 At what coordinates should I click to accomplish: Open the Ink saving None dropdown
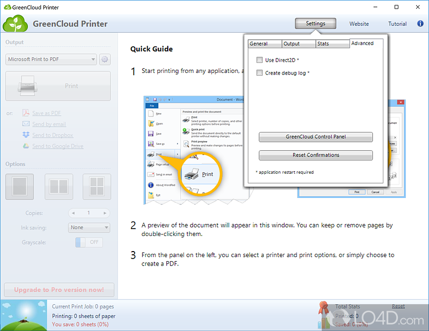tap(89, 227)
